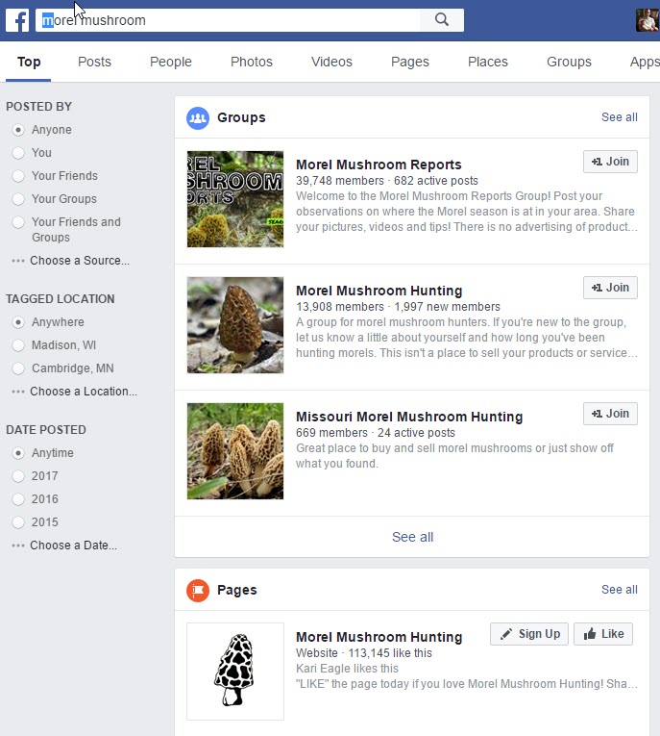This screenshot has height=736, width=660.
Task: Open Morel Mushroom Hunting page title
Action: tap(379, 637)
